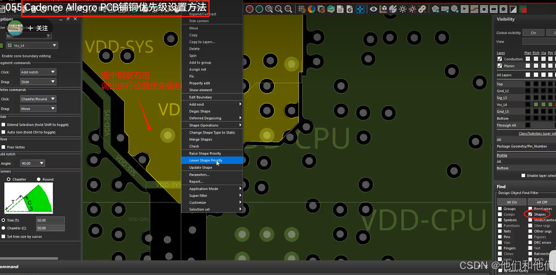Click the highlighted blue chip placement icon

tap(360, 9)
